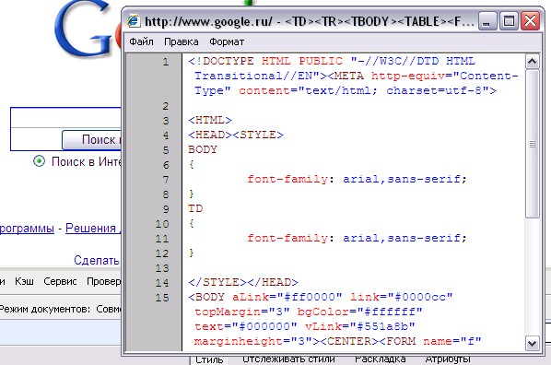551x365 pixels.
Task: Maximize the source viewer window
Action: click(x=509, y=21)
